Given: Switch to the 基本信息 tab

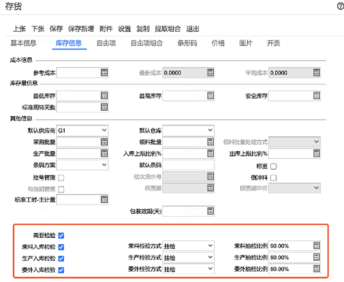Looking at the screenshot, I should pos(24,43).
